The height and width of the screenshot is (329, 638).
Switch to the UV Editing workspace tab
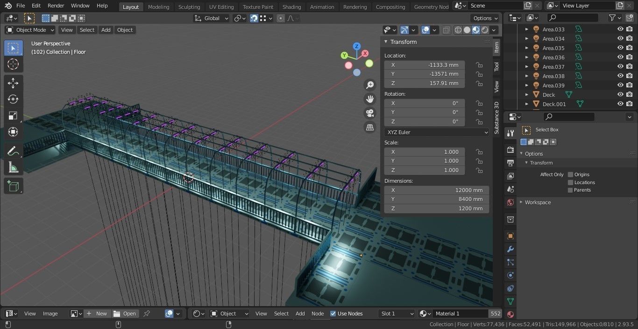point(221,7)
